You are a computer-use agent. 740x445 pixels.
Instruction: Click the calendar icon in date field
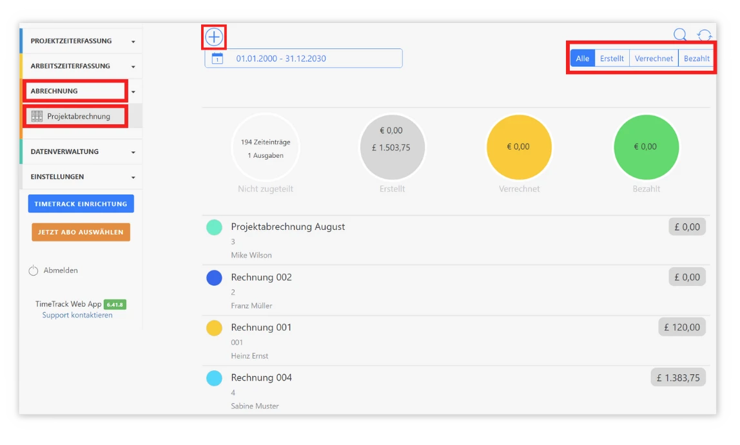tap(217, 59)
